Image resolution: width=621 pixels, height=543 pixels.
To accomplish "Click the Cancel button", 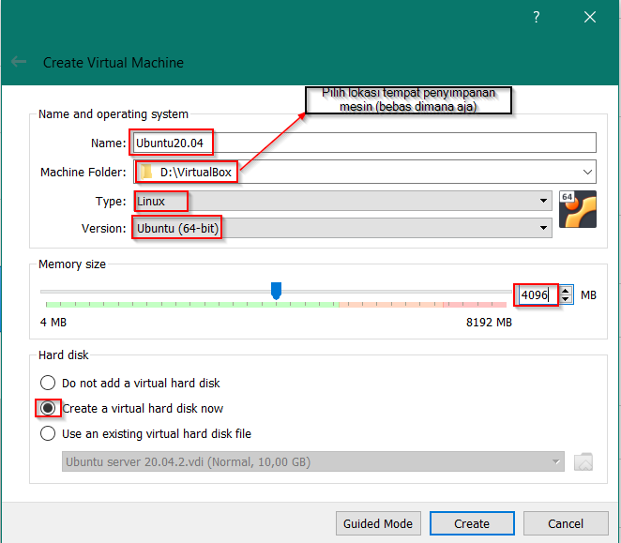I will [566, 523].
